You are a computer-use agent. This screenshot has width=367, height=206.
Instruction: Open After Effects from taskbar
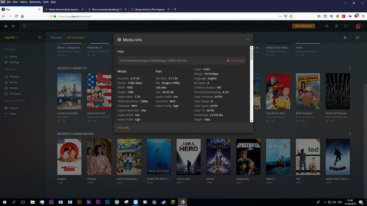51,202
